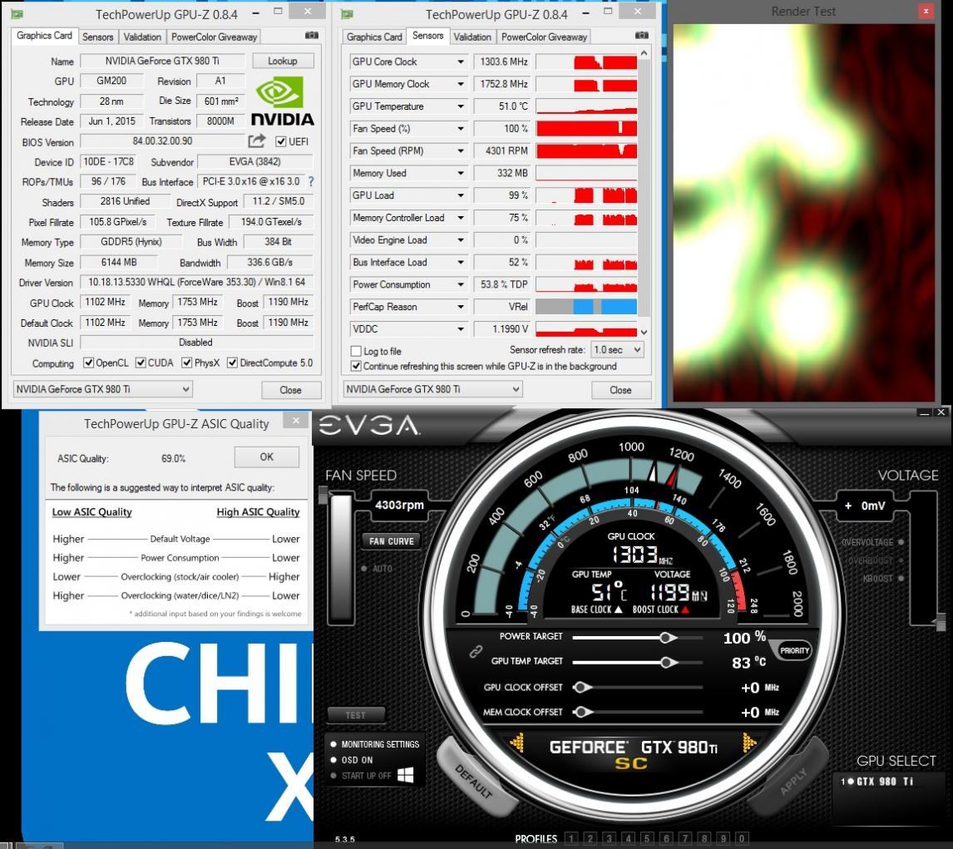Adjust the Power Target slider handle

[x=667, y=638]
